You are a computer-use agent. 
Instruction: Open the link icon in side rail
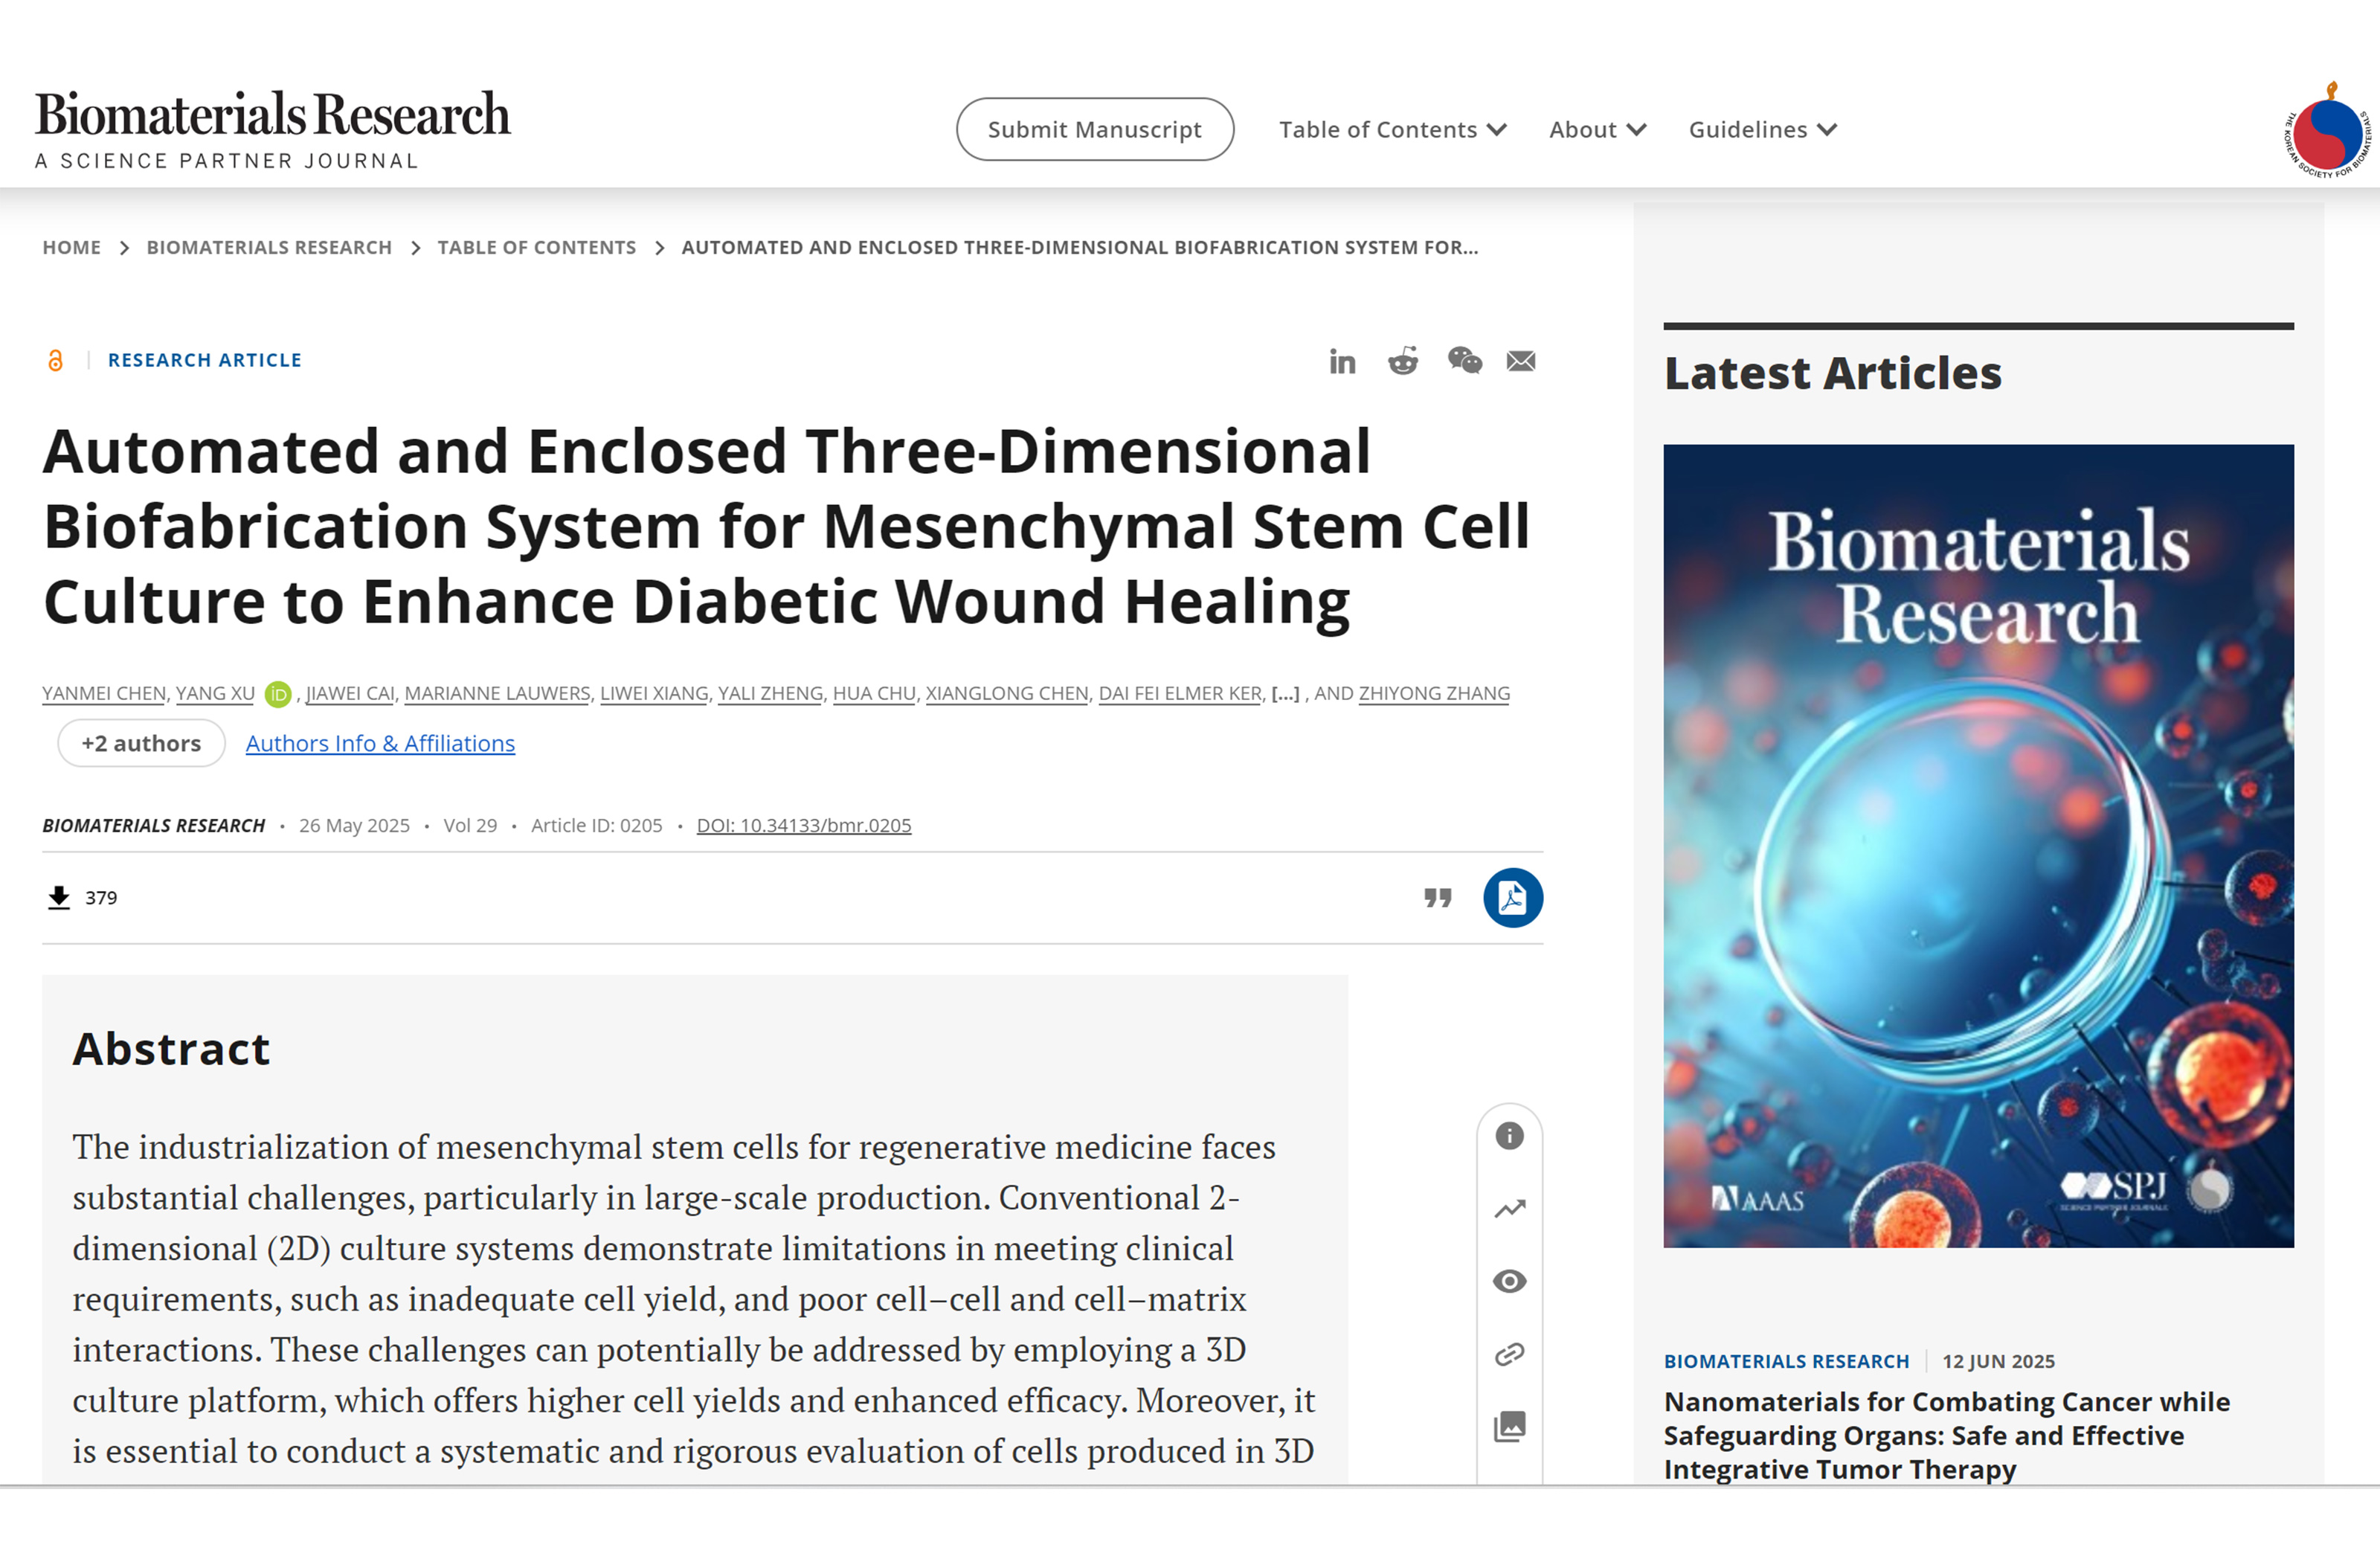click(1509, 1354)
